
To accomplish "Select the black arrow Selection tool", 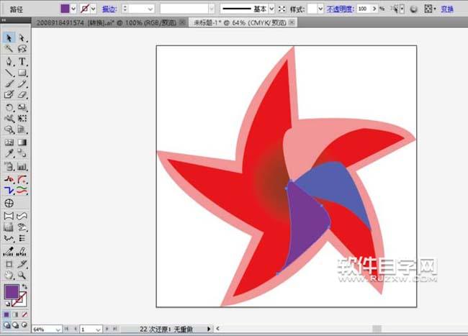I will [x=9, y=38].
